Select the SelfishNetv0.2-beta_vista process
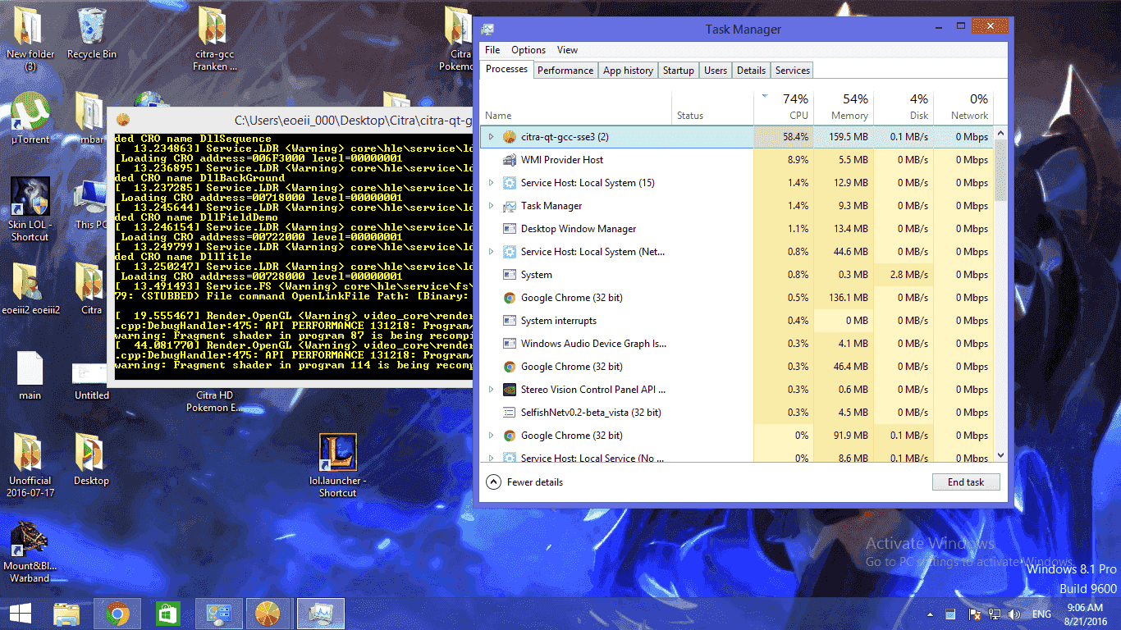The height and width of the screenshot is (630, 1121). point(737,413)
